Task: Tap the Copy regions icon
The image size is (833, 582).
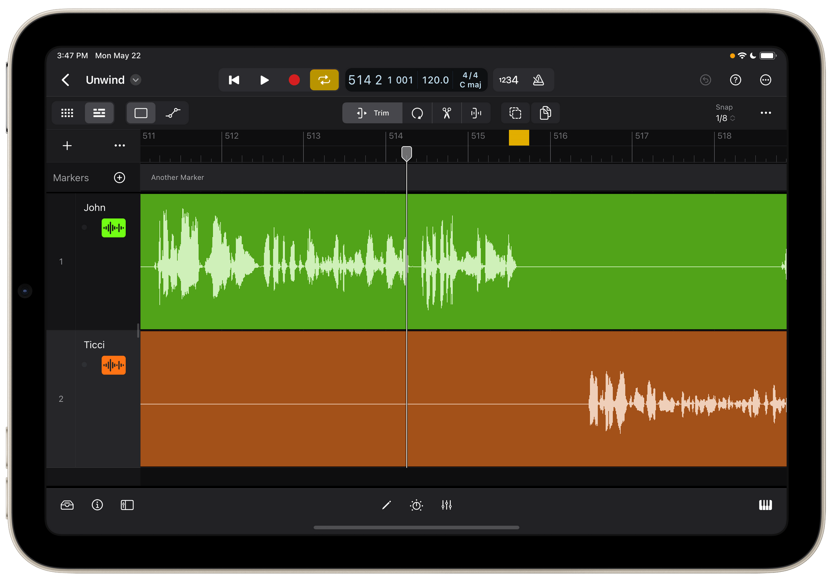Action: click(x=545, y=113)
